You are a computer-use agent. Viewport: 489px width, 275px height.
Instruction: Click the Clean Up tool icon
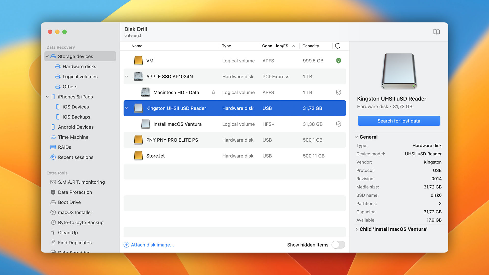click(53, 232)
